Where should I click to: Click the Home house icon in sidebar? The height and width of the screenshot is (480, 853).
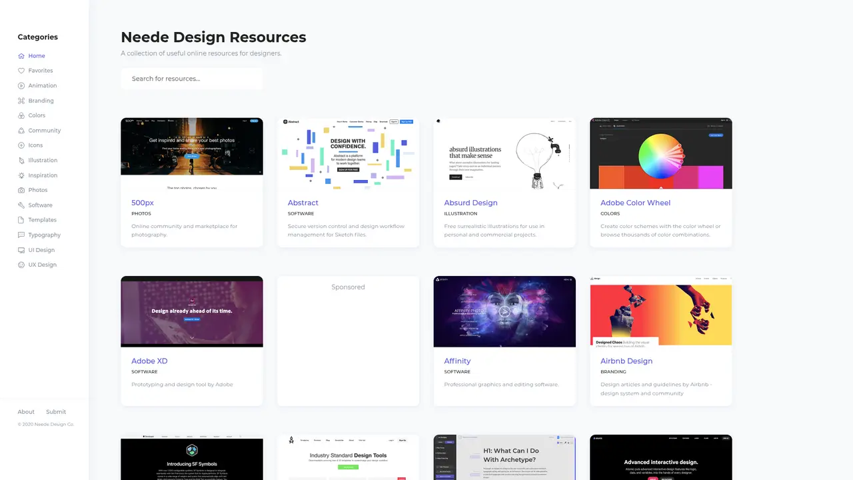(21, 56)
